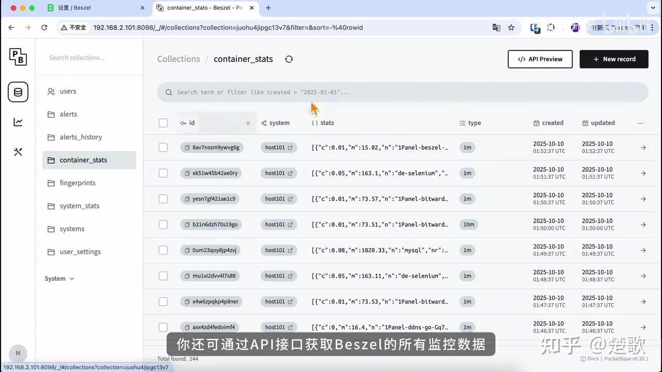Click the PocketBase logo in sidebar
Screen dimensions: 662x372
tap(18, 57)
